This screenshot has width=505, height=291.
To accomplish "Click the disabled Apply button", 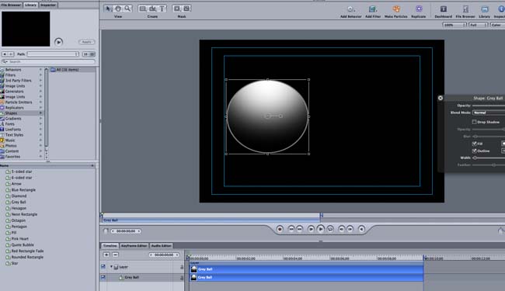I will pos(86,42).
